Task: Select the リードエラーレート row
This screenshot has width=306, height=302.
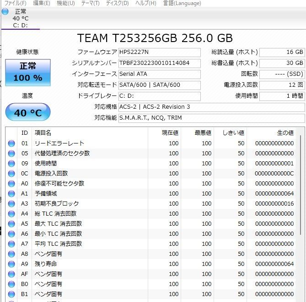Action: pyautogui.click(x=151, y=143)
